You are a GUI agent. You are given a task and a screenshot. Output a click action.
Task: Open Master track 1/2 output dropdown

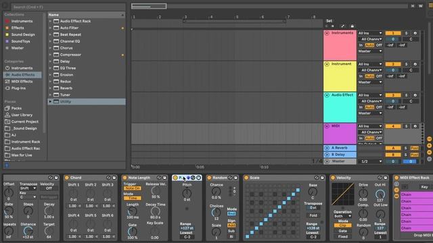tap(370, 161)
